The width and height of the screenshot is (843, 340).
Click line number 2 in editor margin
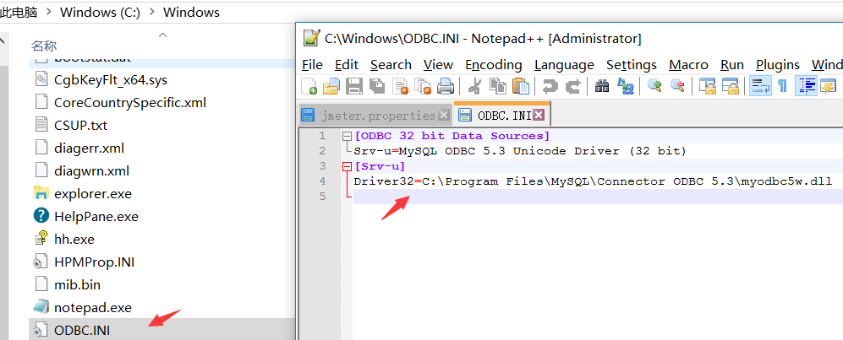point(323,151)
